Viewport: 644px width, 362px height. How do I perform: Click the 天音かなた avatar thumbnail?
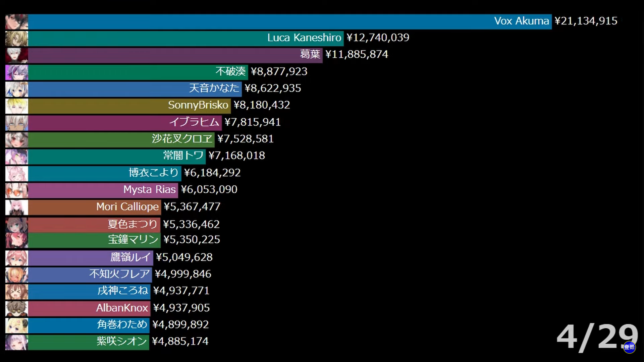click(x=16, y=89)
